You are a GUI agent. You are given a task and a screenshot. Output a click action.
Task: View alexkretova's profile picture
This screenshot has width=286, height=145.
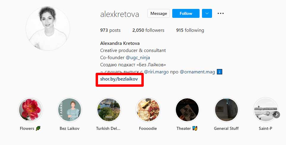48,29
